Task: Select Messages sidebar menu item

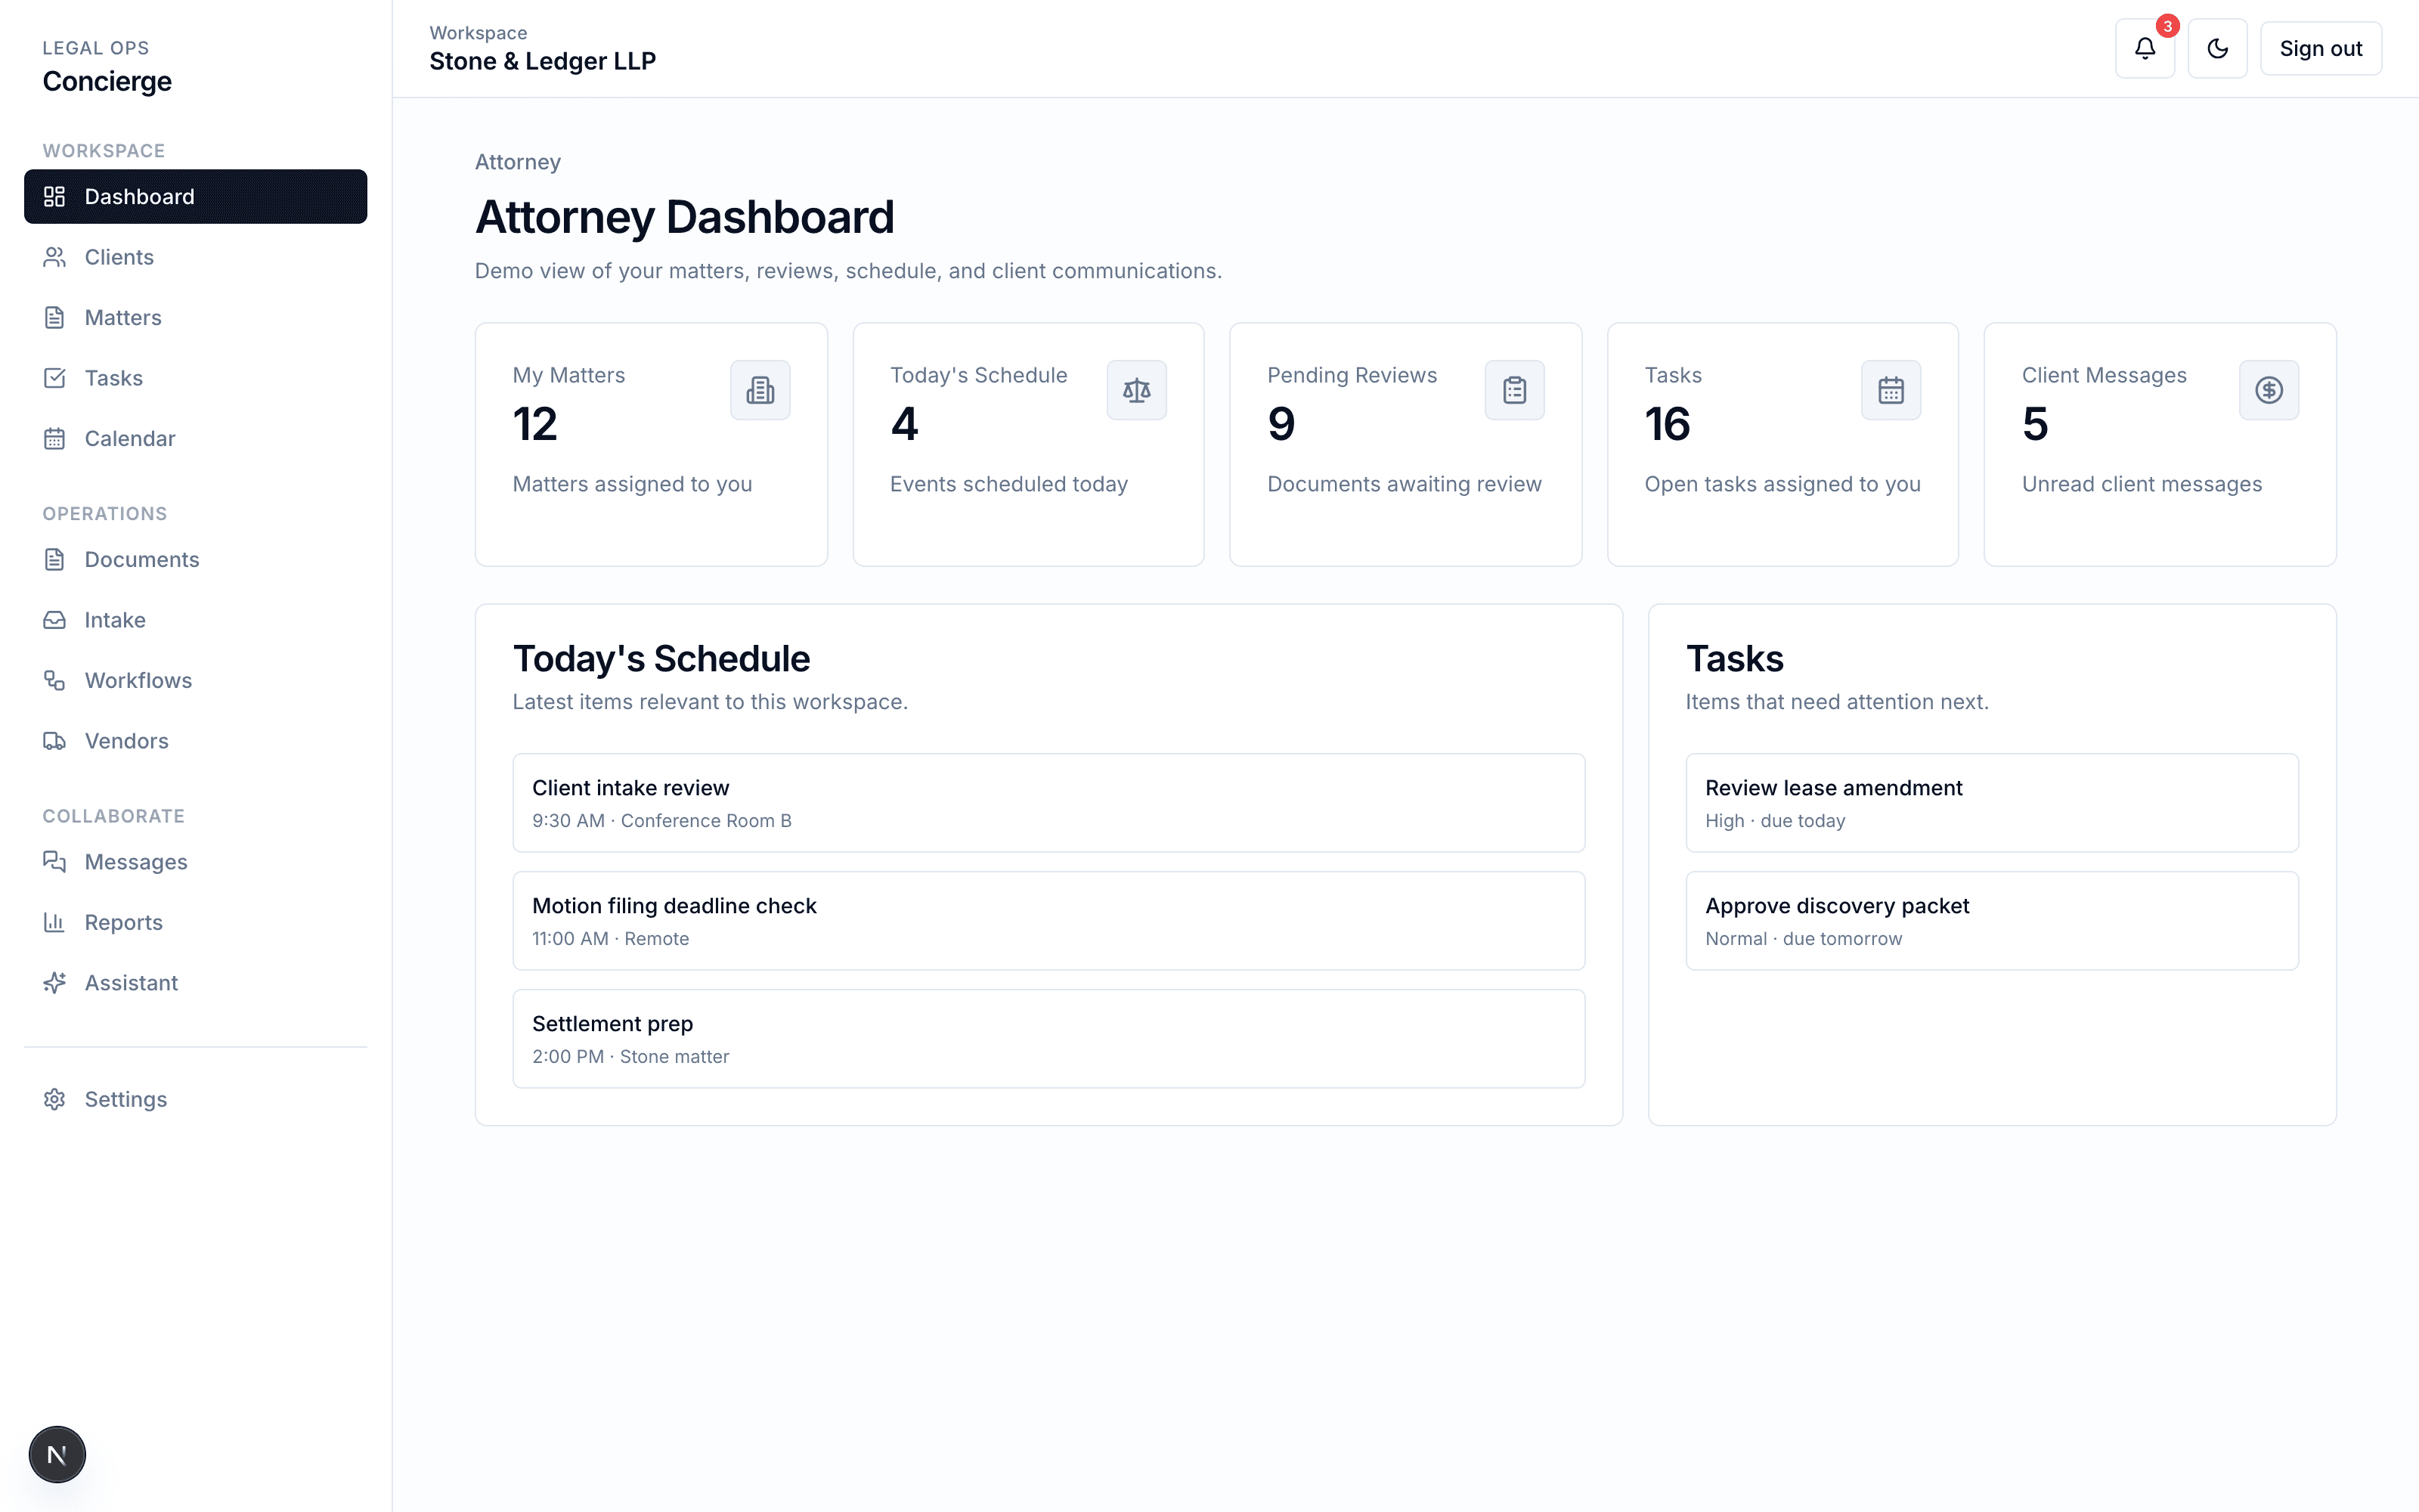Action: [196, 862]
